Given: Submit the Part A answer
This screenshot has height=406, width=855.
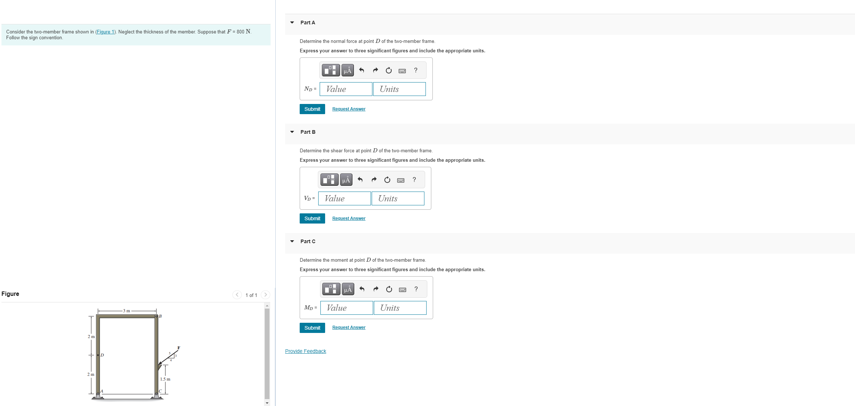Looking at the screenshot, I should [312, 109].
